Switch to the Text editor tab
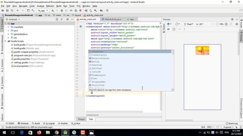 [x=91, y=119]
